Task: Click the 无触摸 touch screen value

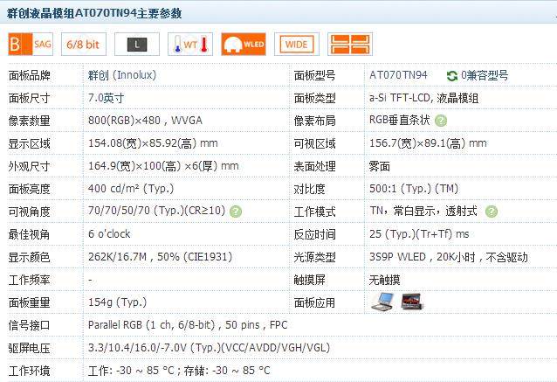Action: click(384, 280)
